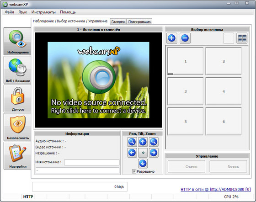Switch to the Галерея tab
Screen dimensions: 256x202
[118, 21]
